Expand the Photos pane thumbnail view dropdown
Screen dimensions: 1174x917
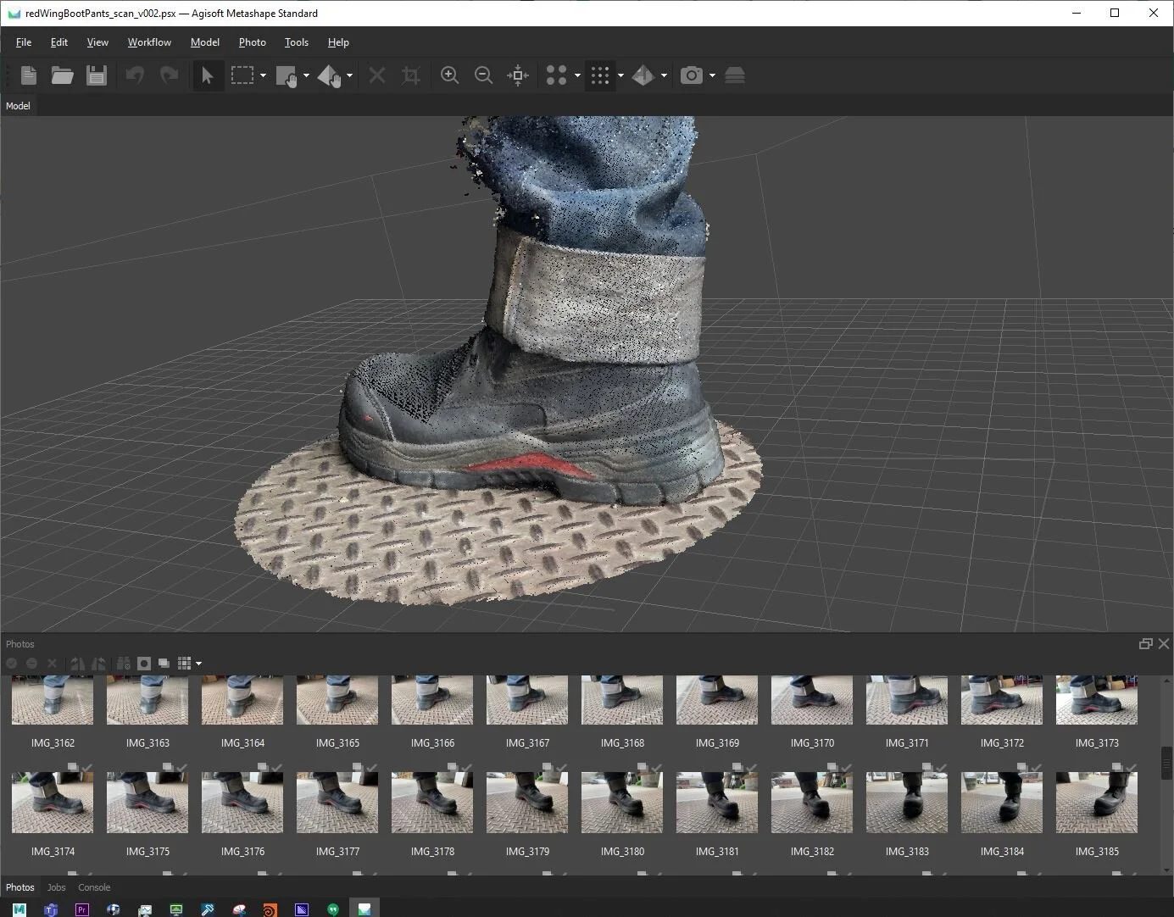click(199, 664)
